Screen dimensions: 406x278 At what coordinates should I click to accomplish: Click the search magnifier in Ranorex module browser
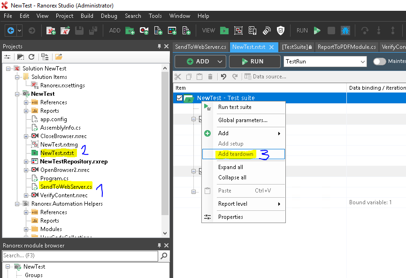[164, 256]
